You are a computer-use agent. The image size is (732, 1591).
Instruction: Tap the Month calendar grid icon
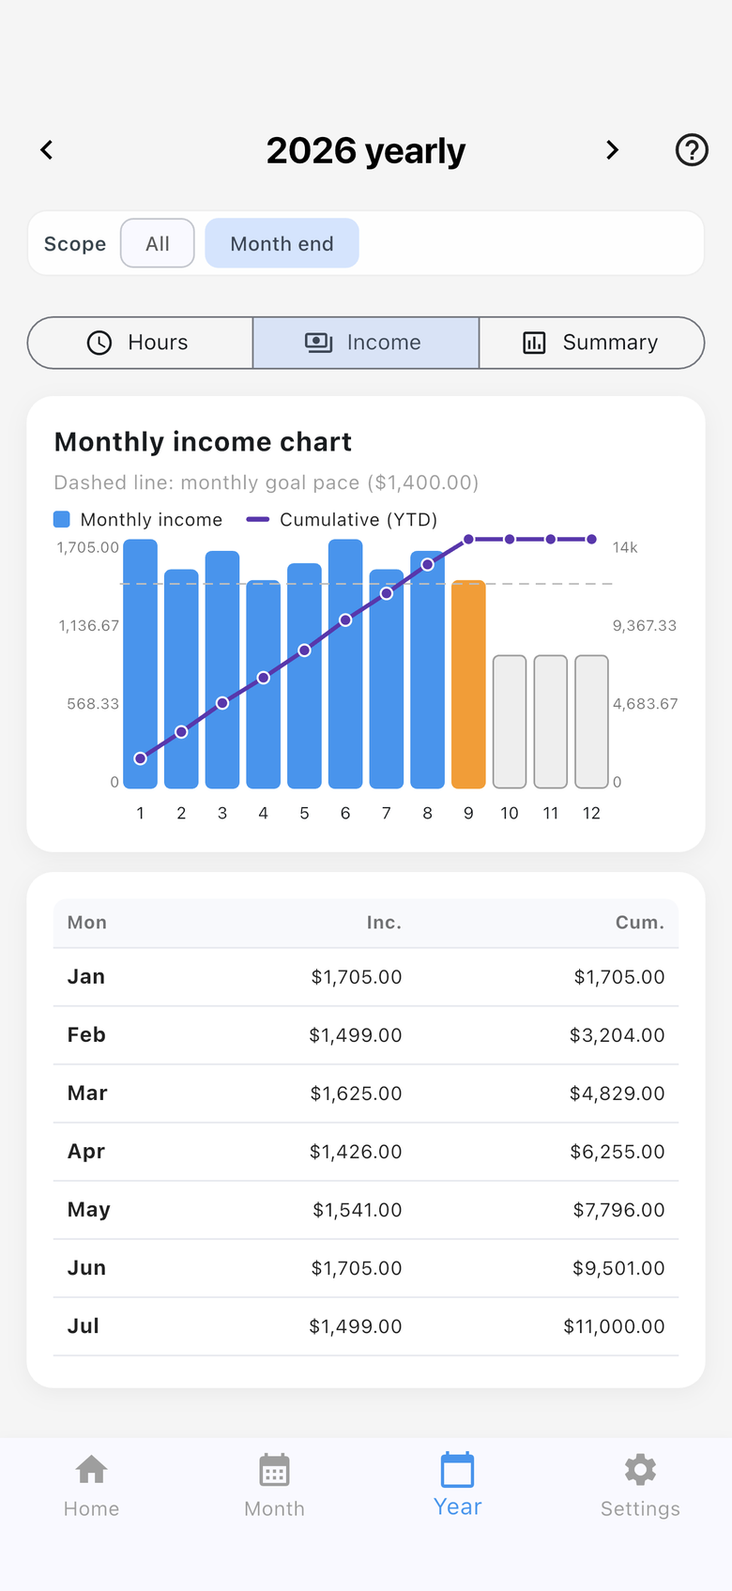[274, 1470]
